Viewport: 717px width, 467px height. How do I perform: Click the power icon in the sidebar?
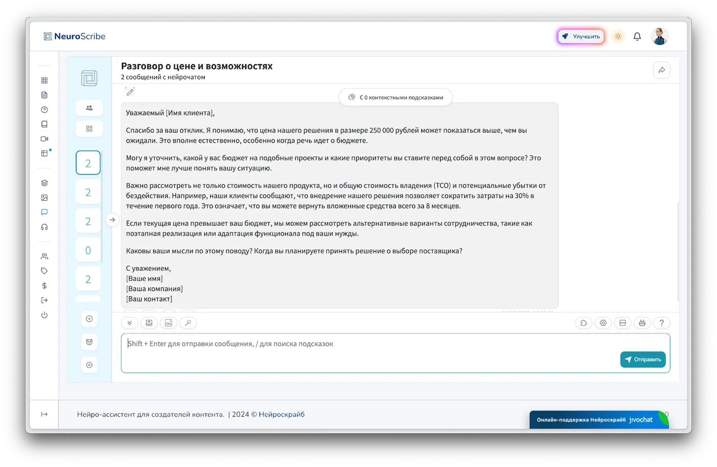[x=45, y=315]
